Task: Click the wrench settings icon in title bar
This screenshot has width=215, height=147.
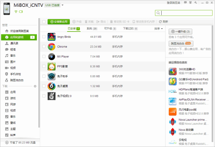Action: (x=196, y=3)
